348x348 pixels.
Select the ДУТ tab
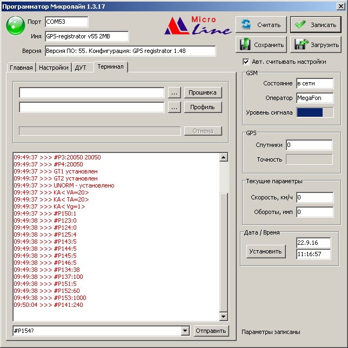point(81,68)
